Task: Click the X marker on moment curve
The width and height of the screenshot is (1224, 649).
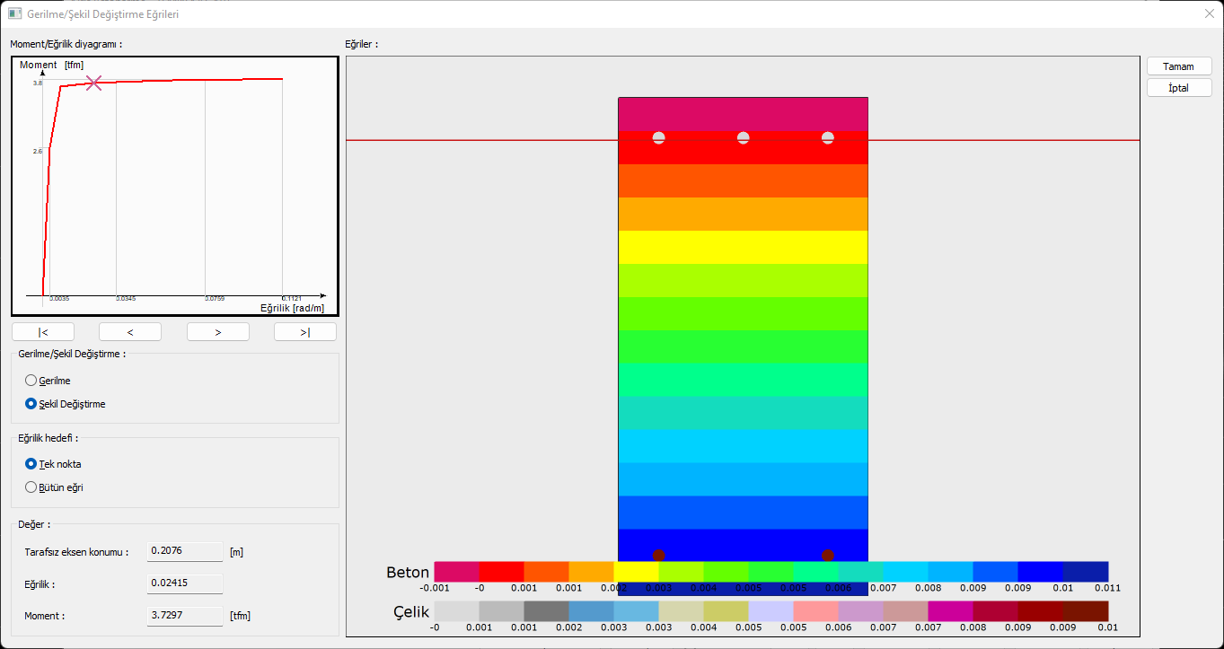Action: 93,83
